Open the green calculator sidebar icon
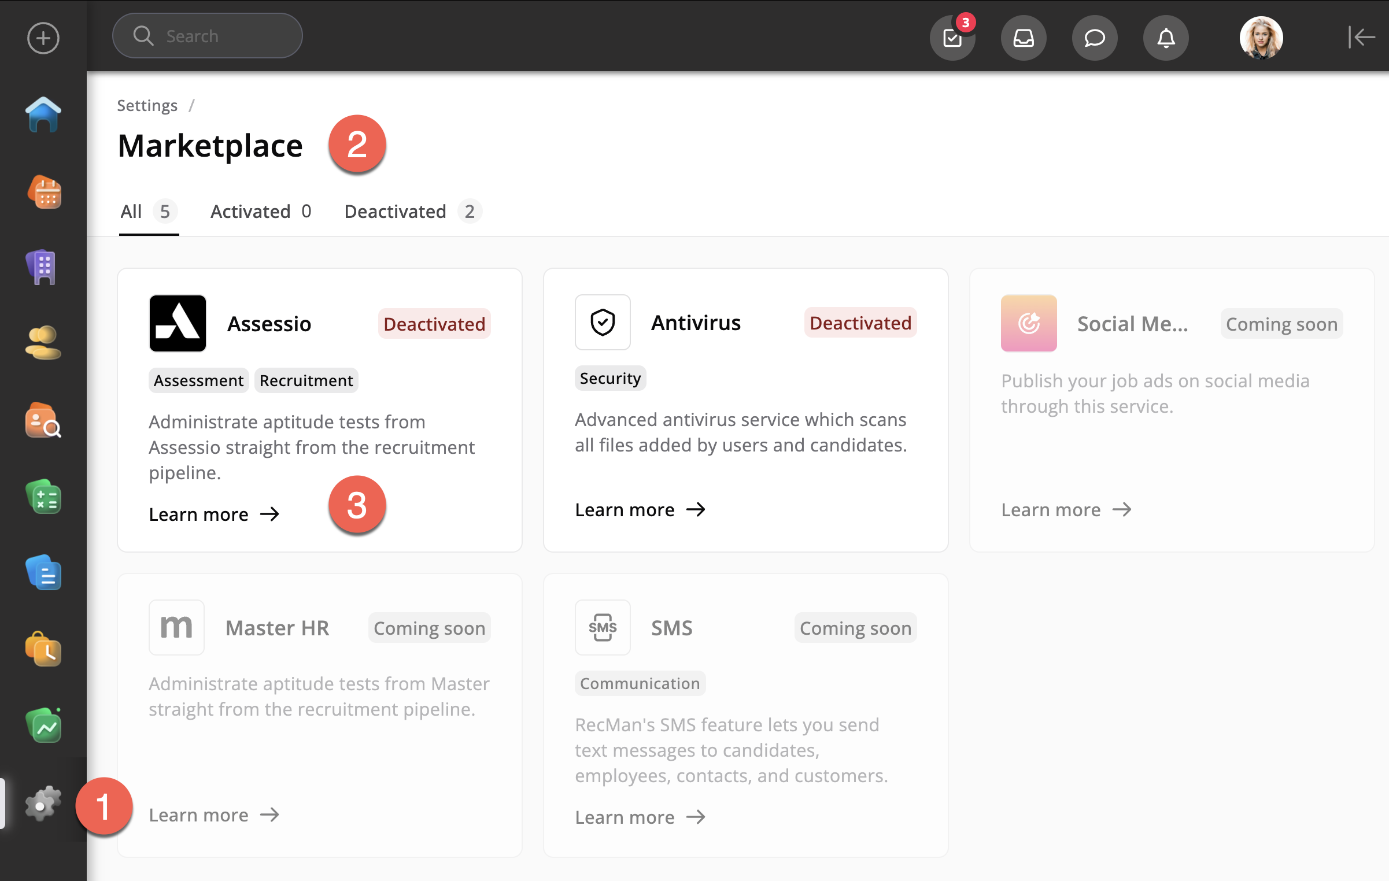Screen dimensions: 1389x881 pos(43,498)
